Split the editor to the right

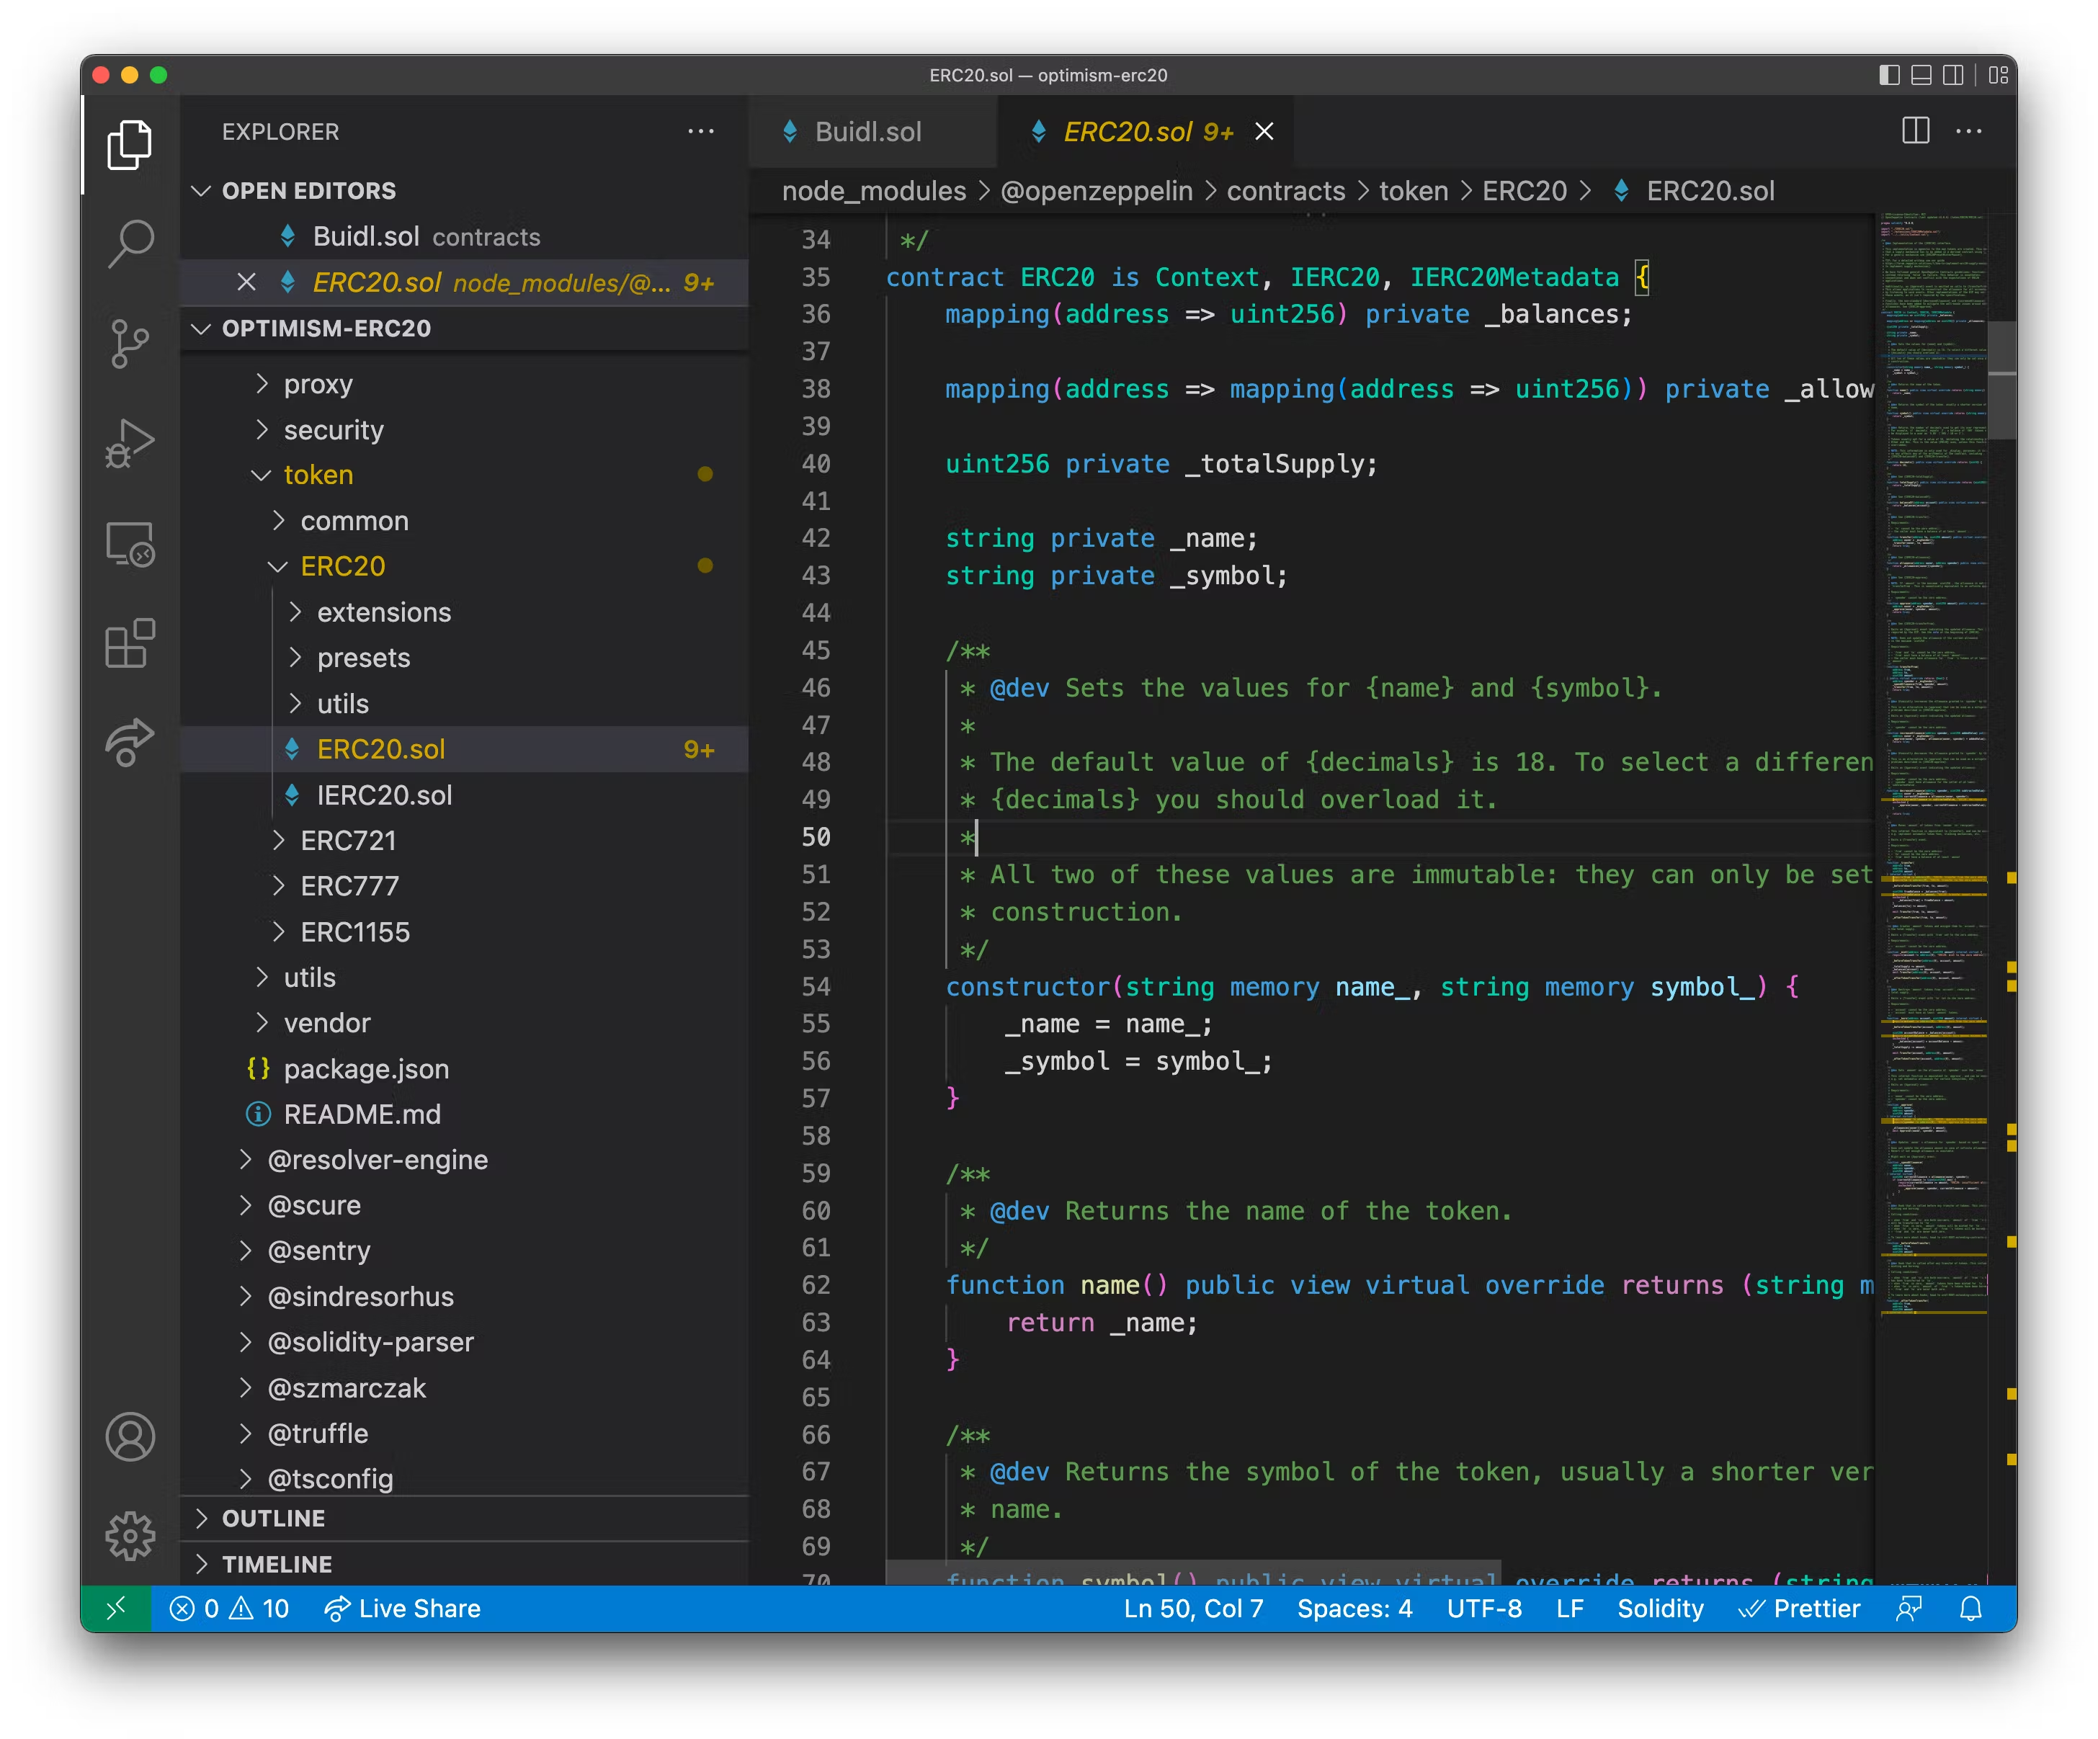(x=1915, y=131)
